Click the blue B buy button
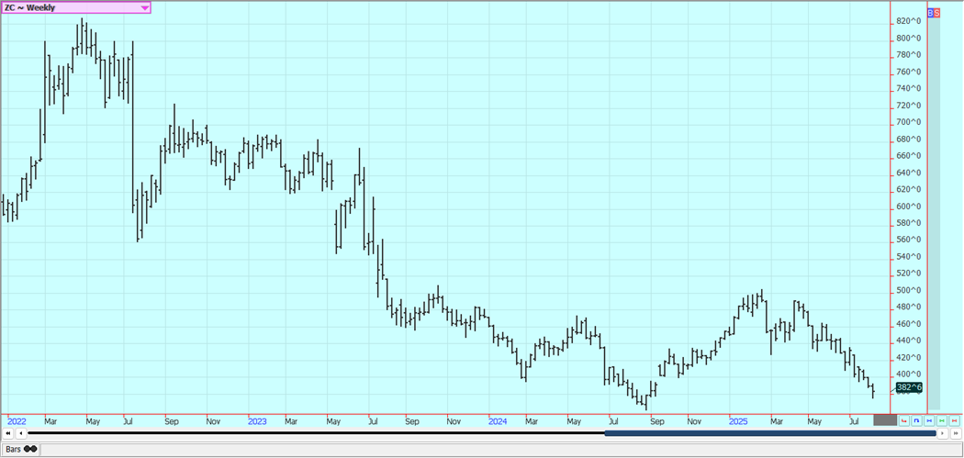 point(930,12)
